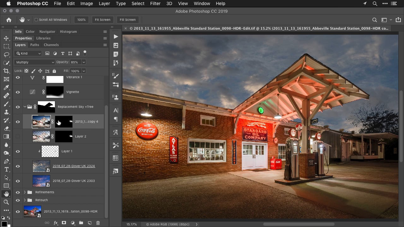Enable Scroll All Windows checkbox
The width and height of the screenshot is (404, 227).
click(36, 20)
